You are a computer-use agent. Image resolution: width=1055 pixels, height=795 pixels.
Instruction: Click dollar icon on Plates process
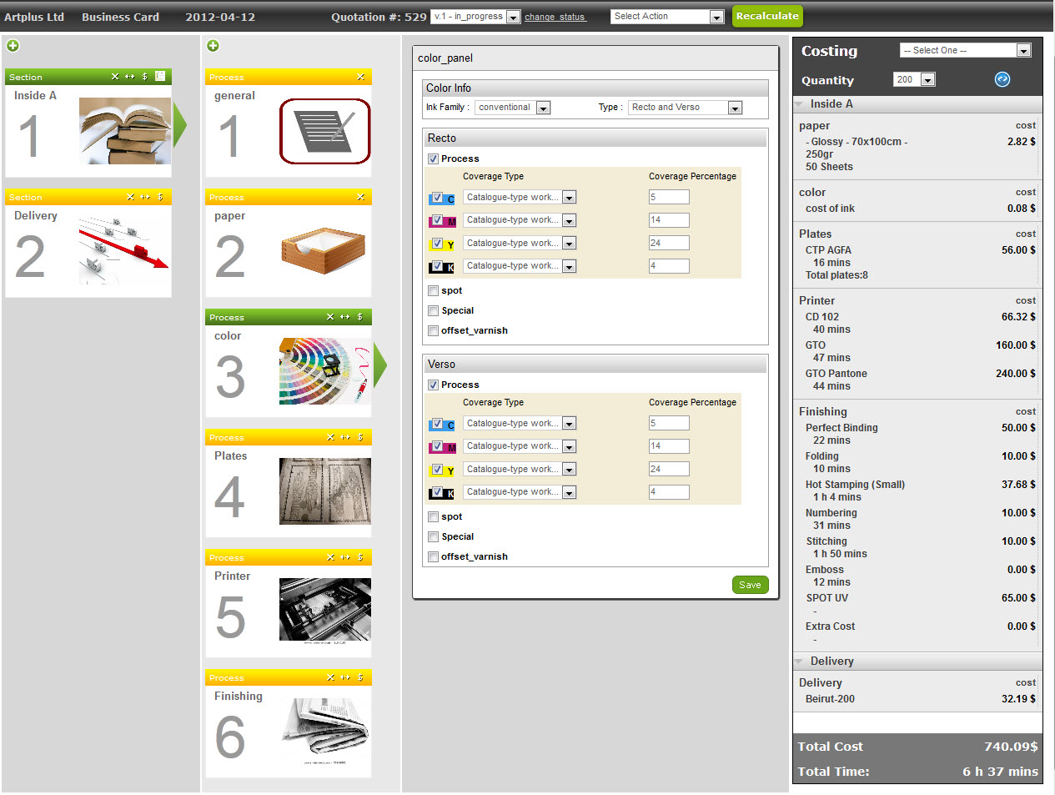click(x=360, y=437)
